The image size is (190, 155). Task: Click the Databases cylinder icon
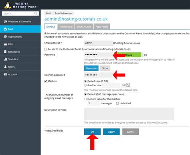pyautogui.click(x=5, y=52)
